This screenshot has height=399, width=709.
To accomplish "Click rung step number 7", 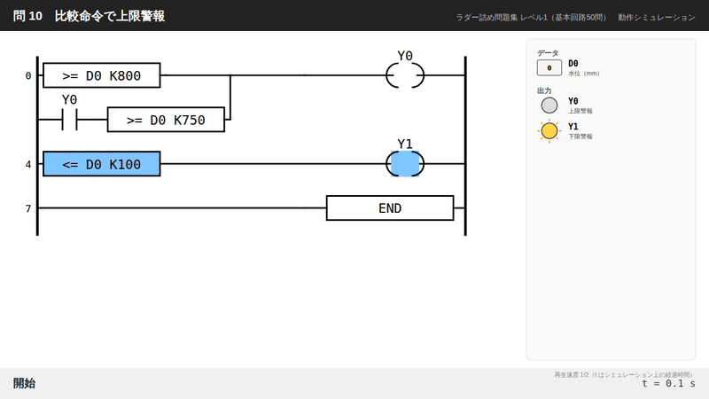I will 28,208.
